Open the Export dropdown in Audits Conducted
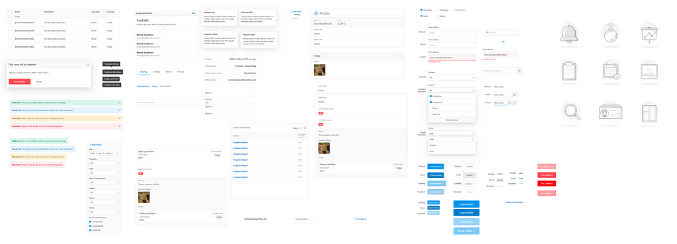Image resolution: width=677 pixels, height=244 pixels. tap(296, 128)
